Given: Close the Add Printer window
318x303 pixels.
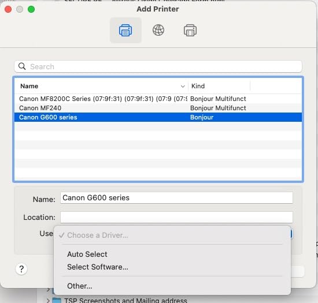Looking at the screenshot, I should (8, 9).
